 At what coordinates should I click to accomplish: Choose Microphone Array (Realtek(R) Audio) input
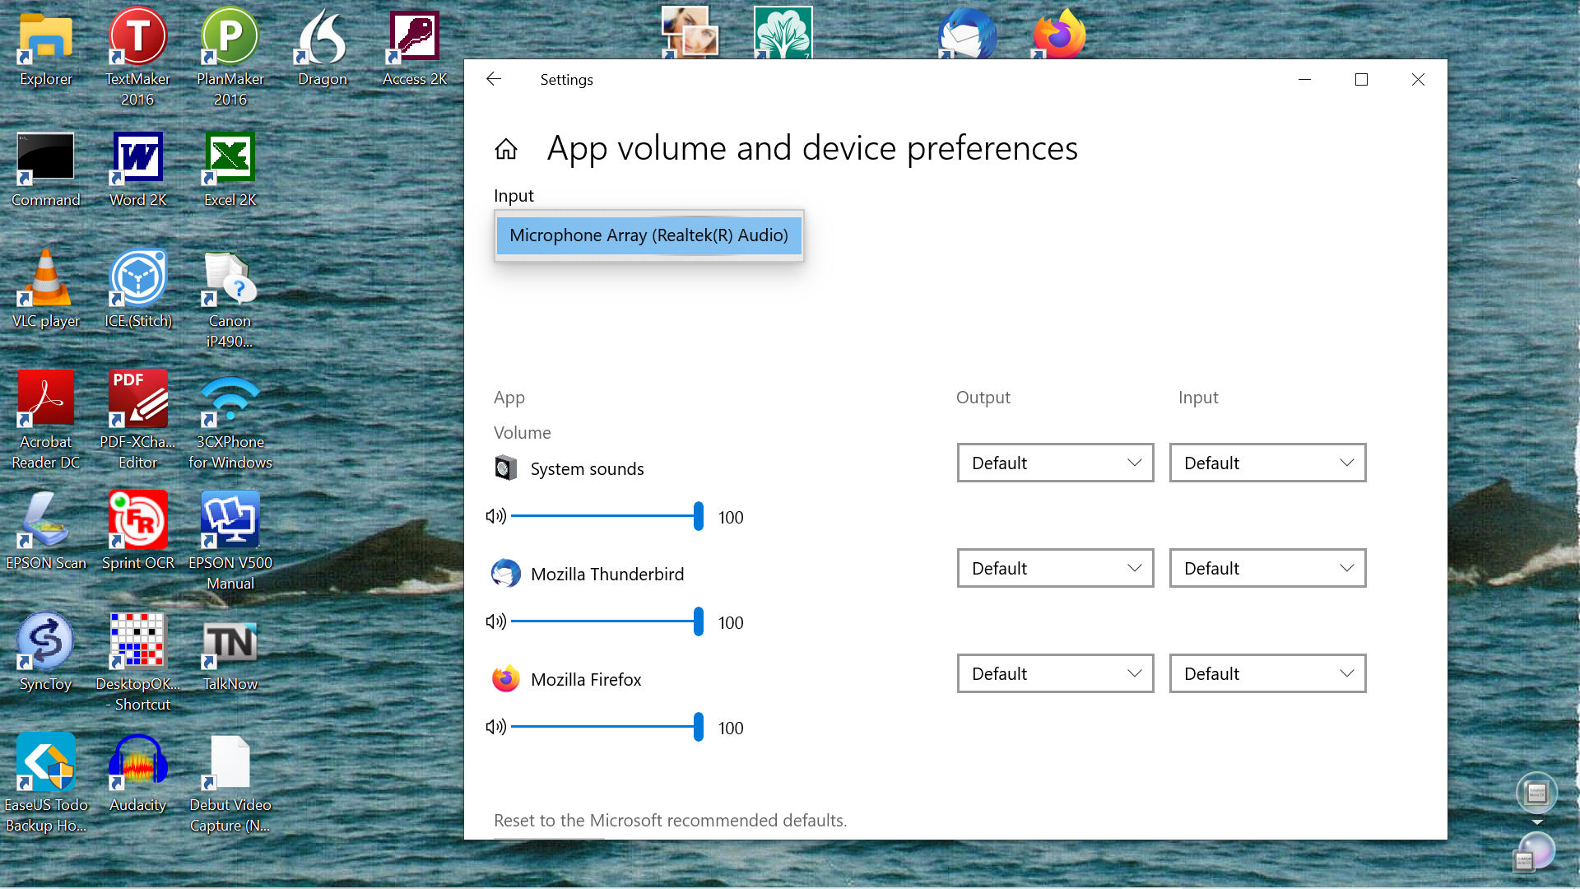(648, 235)
